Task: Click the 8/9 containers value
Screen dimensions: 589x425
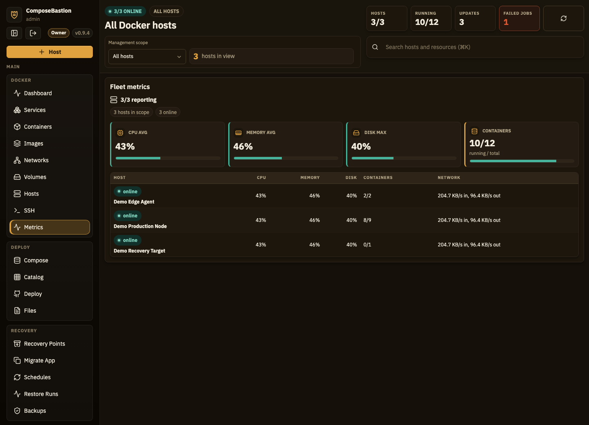Action: click(x=367, y=220)
